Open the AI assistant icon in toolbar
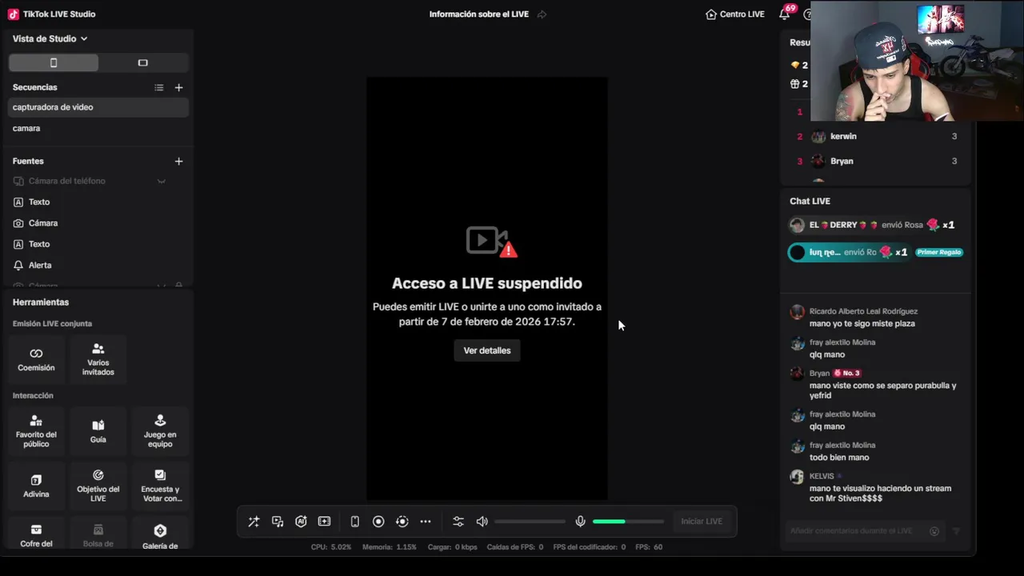The width and height of the screenshot is (1024, 576). point(301,522)
